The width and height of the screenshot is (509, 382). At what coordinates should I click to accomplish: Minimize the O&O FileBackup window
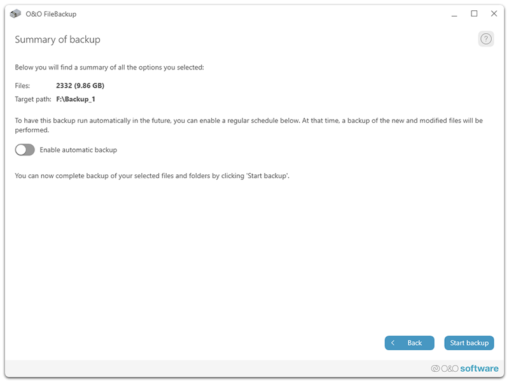[x=453, y=13]
